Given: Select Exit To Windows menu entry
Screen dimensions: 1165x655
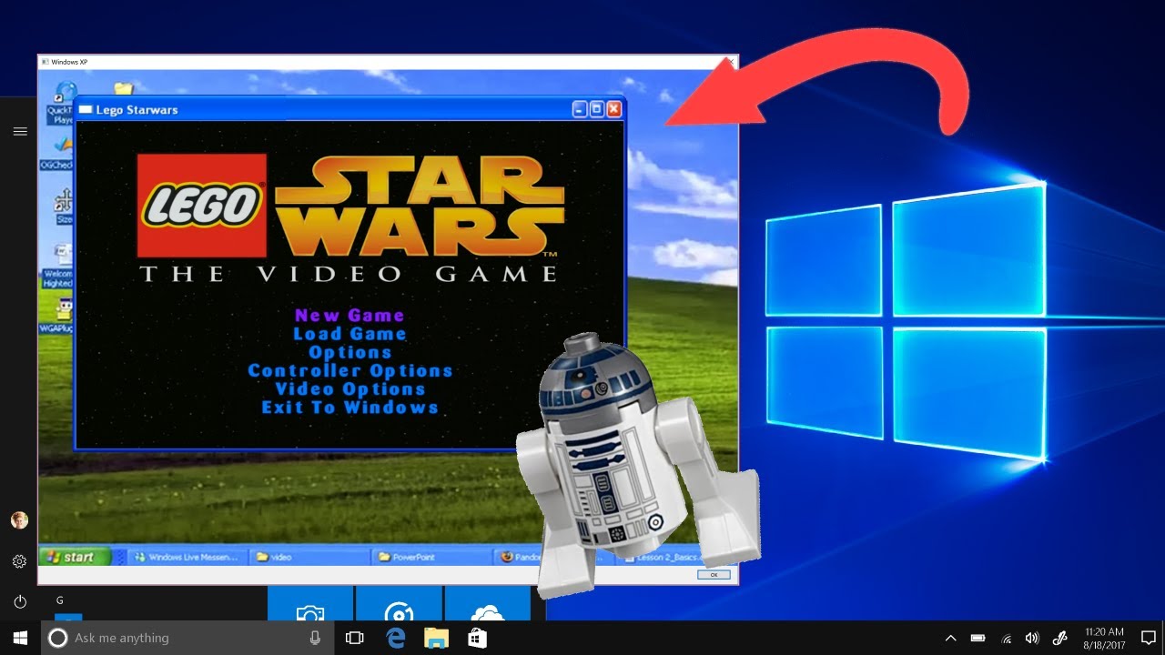Looking at the screenshot, I should click(349, 407).
